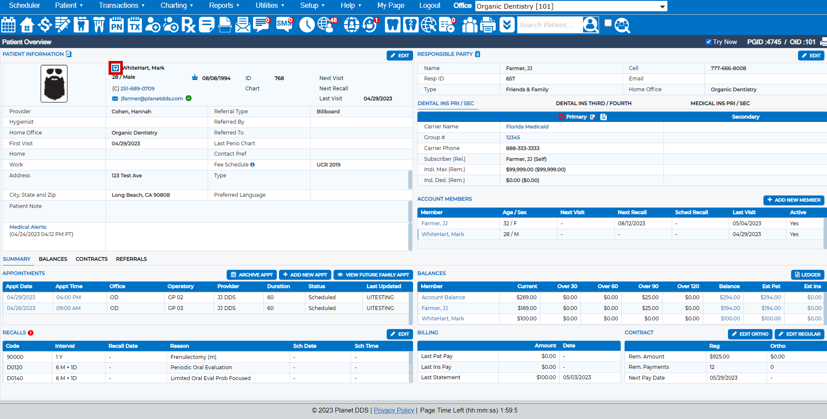Open the scheduler calendar toolbar icon
The width and height of the screenshot is (827, 419).
tap(9, 25)
